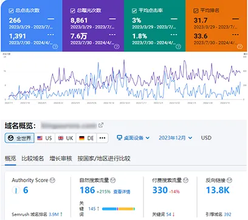This screenshot has height=220, width=248.
Task: Toggle the 平均点击率 checkbox
Action: click(x=134, y=11)
